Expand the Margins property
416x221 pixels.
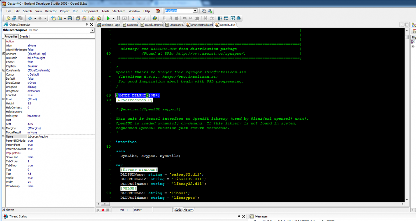4,128
